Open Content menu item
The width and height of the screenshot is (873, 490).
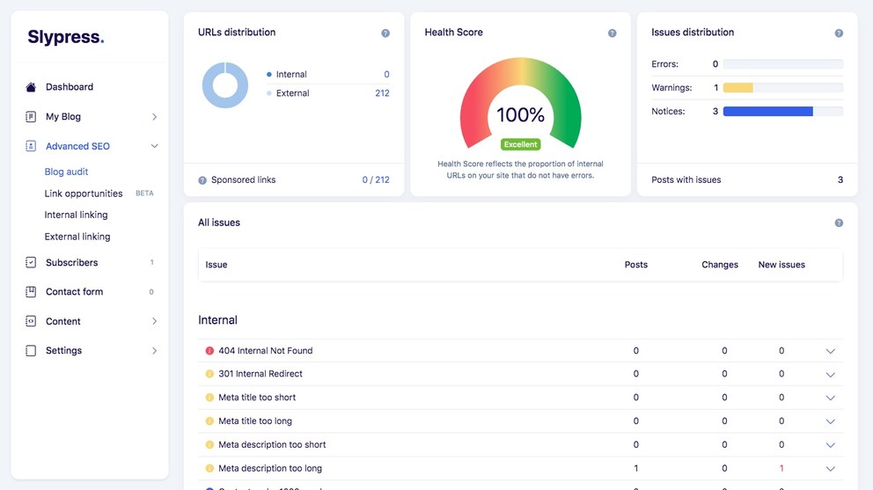click(62, 321)
